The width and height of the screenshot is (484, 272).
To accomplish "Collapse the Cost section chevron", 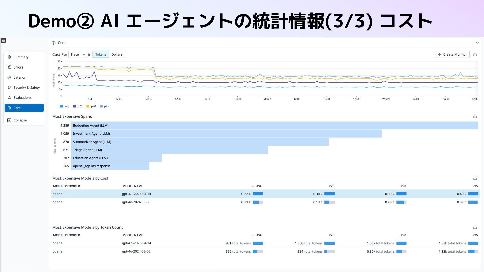I will pos(477,43).
